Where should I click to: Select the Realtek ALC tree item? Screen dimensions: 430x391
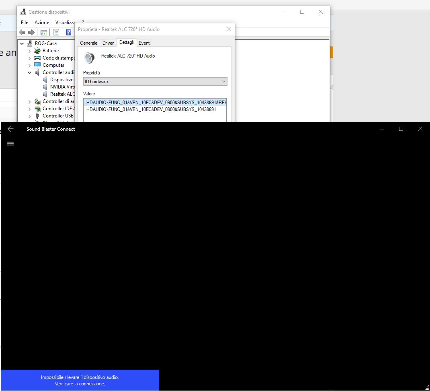62,94
